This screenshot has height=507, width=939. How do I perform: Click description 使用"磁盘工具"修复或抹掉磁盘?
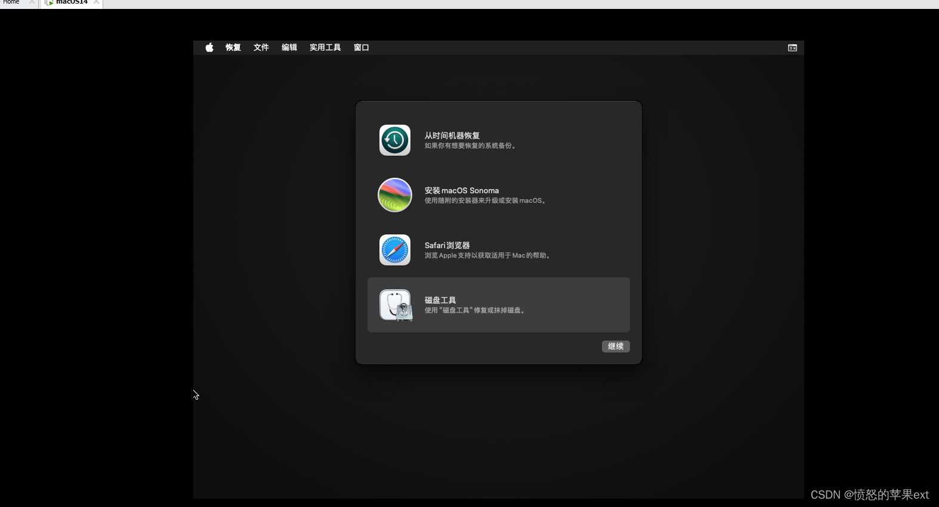(x=475, y=311)
